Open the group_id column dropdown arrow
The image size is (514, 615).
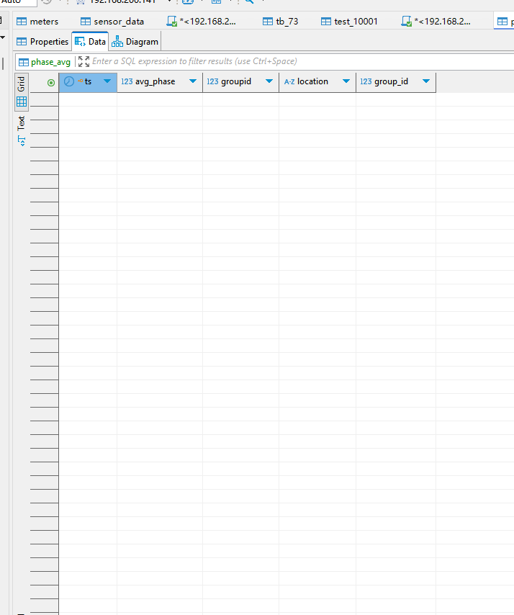[426, 82]
